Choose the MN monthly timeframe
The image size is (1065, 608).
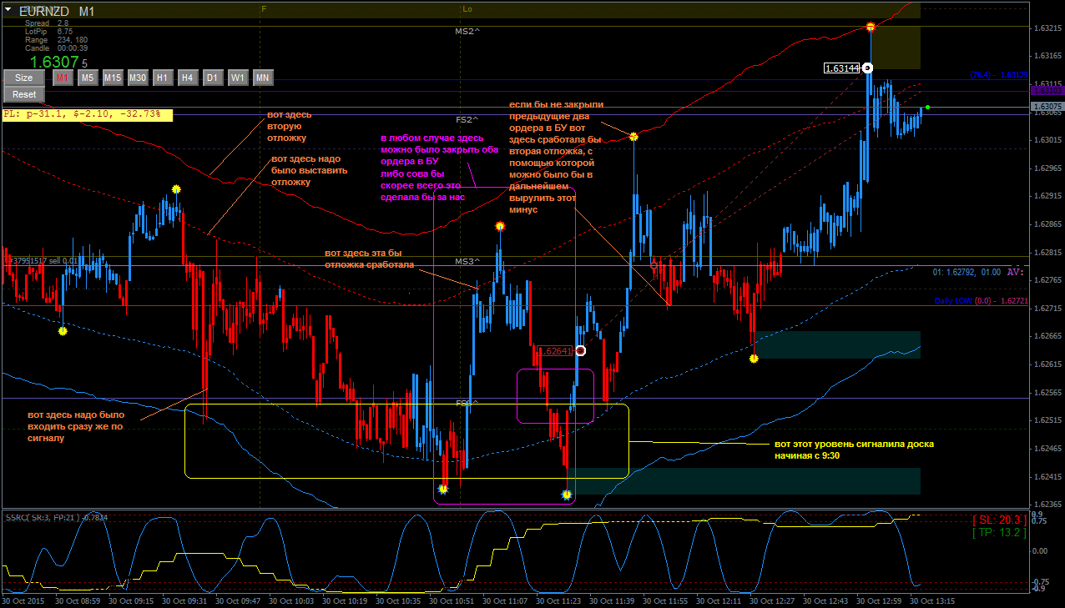point(263,78)
